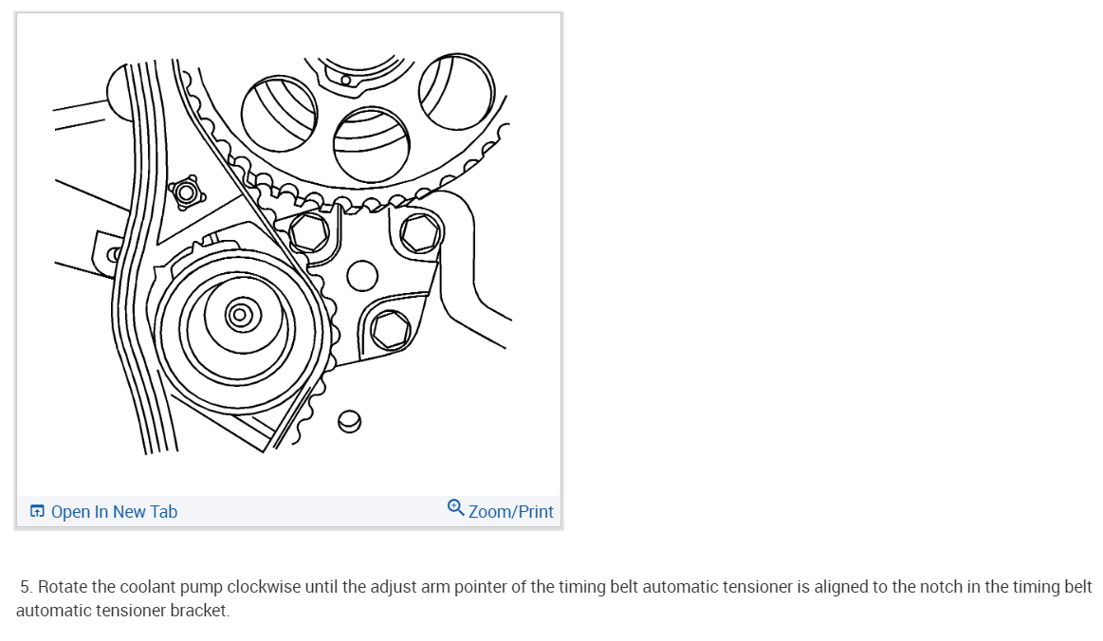Click the small dot at sprocket hub top

tap(345, 81)
